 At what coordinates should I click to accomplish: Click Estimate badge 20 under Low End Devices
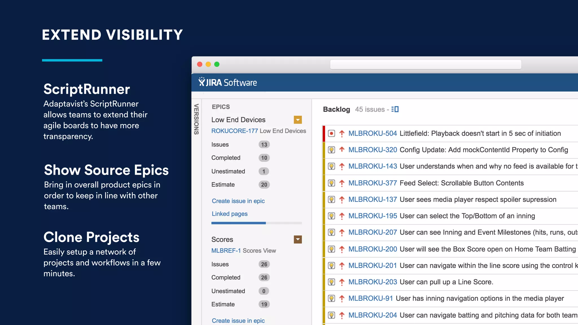coord(264,185)
